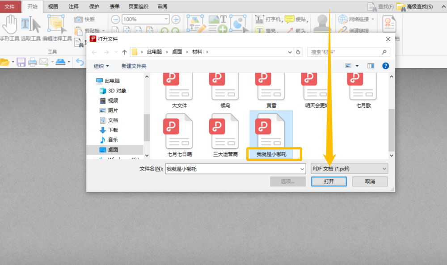Image resolution: width=447 pixels, height=265 pixels.
Task: Click the Web Links (网络链接) globe icon
Action: point(343,19)
